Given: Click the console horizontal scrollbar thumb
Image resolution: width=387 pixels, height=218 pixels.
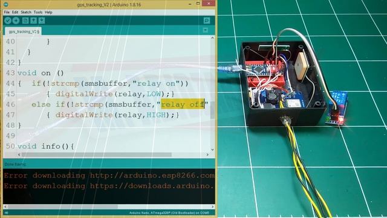Looking at the screenshot, I should pyautogui.click(x=63, y=206).
